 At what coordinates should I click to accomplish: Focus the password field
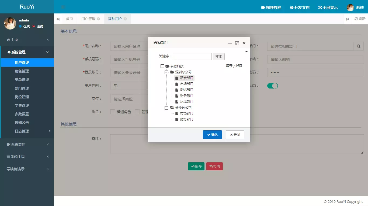[x=315, y=72]
